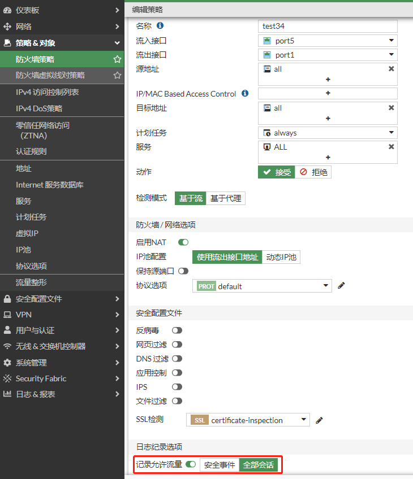Open the 地址 sidebar menu item

[24, 168]
